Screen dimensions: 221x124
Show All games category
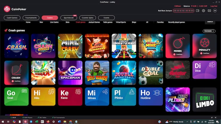coord(147,22)
